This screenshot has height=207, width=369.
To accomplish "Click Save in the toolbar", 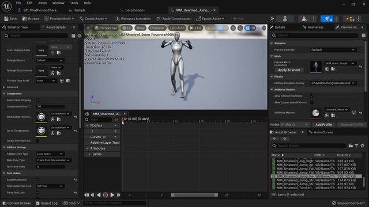I will pos(10,18).
